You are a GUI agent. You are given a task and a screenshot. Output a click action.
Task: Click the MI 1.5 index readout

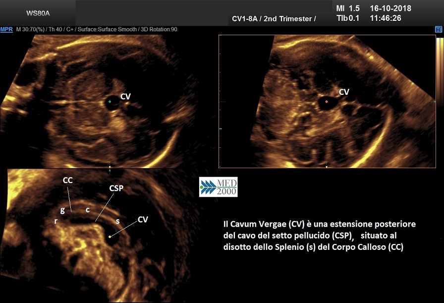click(347, 8)
